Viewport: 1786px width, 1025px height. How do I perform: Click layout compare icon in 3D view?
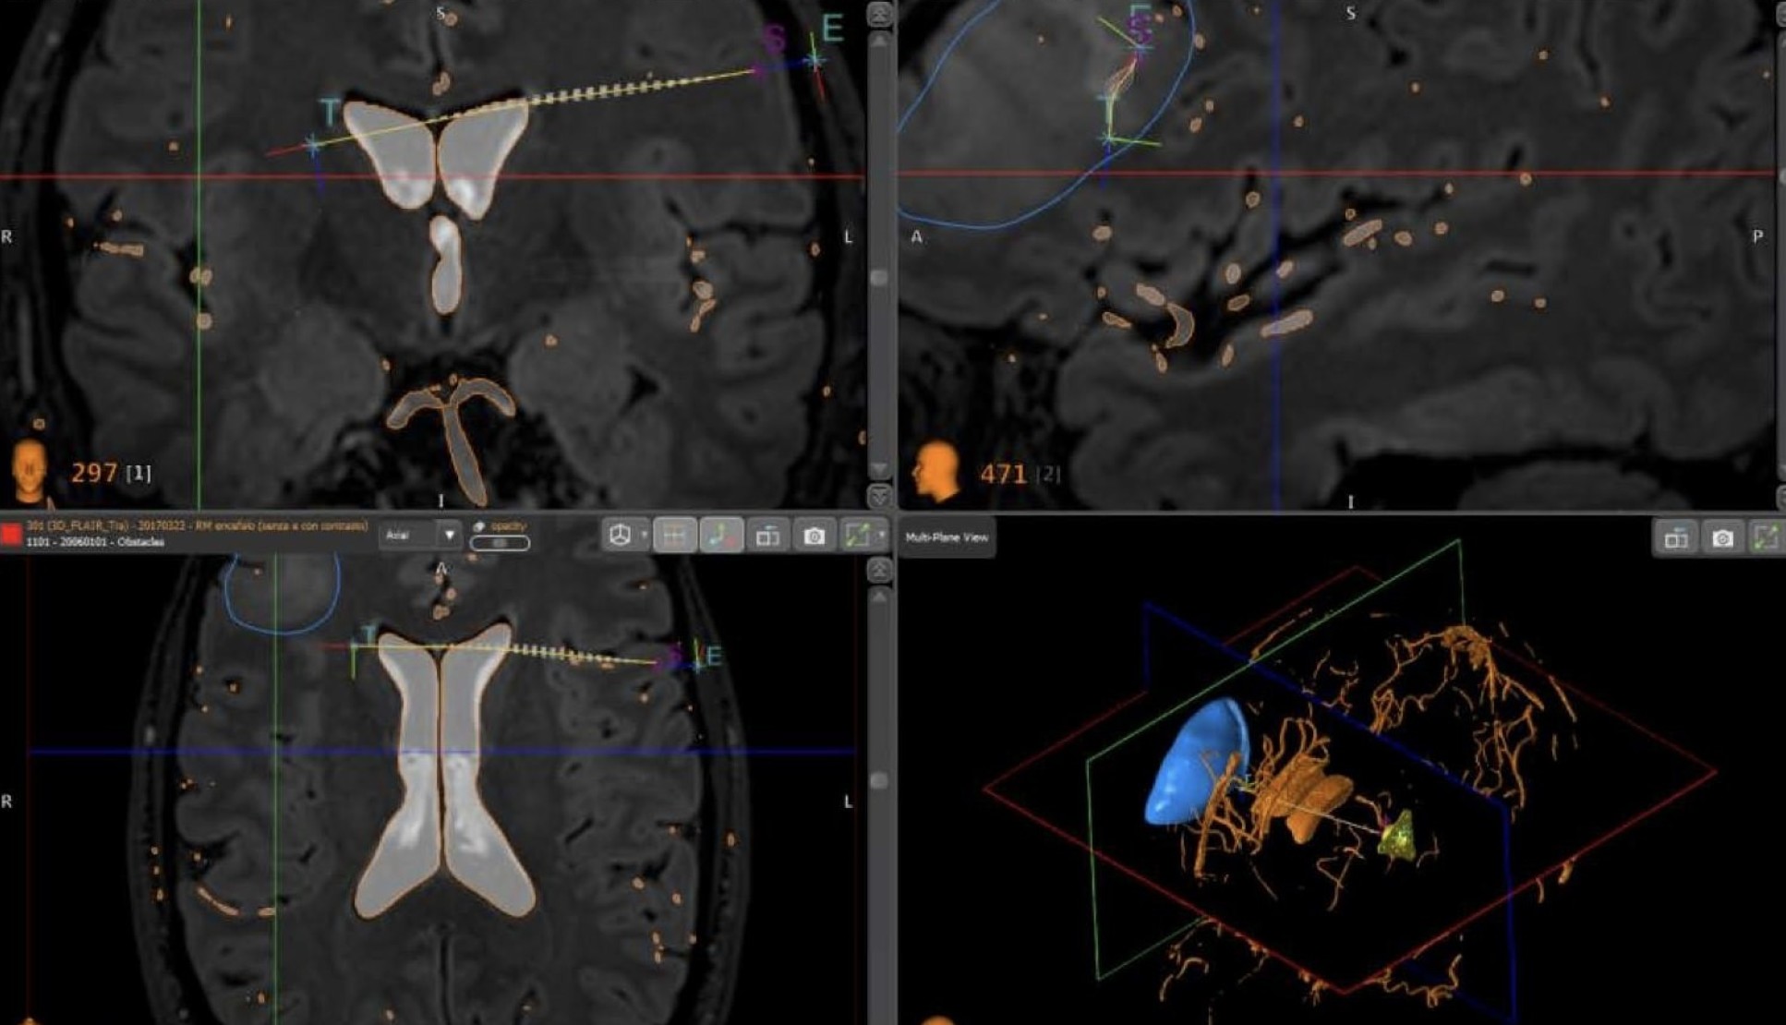tap(1676, 538)
